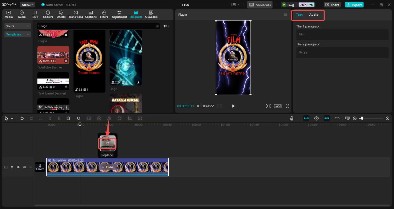Switch to Stickers panel

[x=48, y=14]
